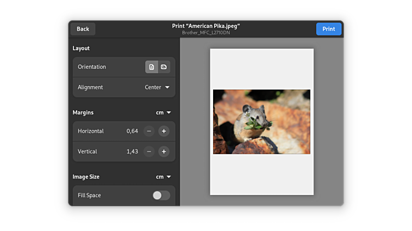This screenshot has height=231, width=412.
Task: Decrease the Vertical margin with minus button
Action: [149, 151]
